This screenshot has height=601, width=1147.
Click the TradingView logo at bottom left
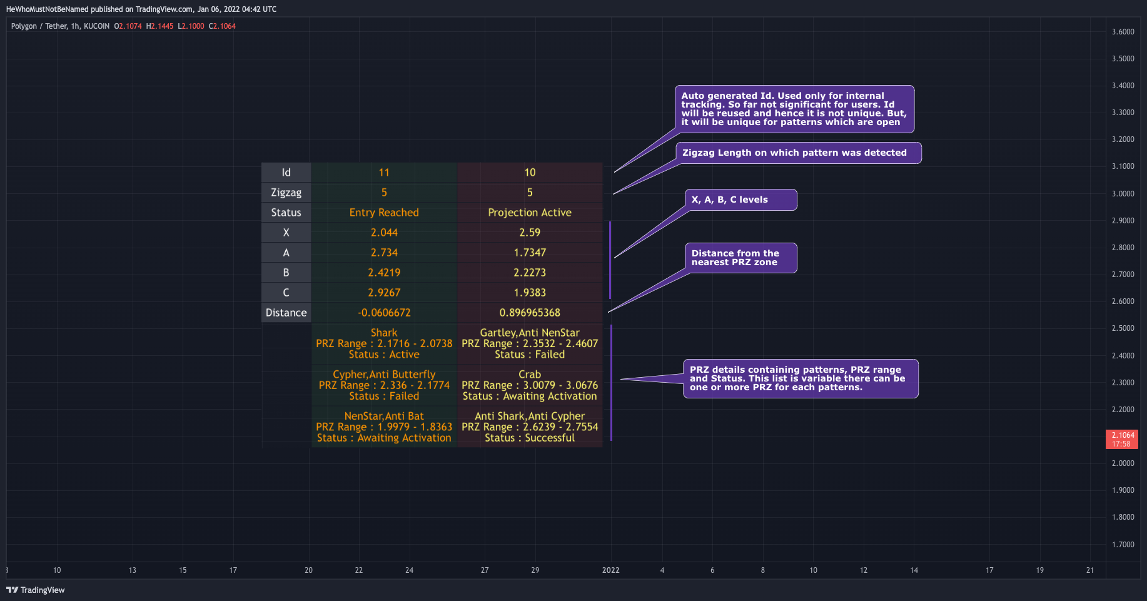pos(36,590)
